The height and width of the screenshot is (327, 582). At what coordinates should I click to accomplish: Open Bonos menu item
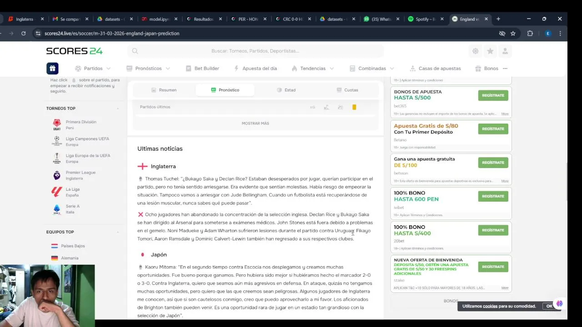point(487,68)
